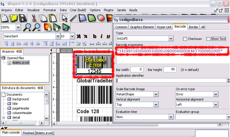230x137 pixels.
Task: Click the design canvas scroll left arrow
Action: pyautogui.click(x=54, y=124)
